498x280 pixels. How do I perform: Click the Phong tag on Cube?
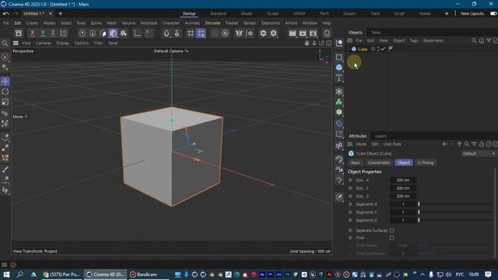[391, 48]
